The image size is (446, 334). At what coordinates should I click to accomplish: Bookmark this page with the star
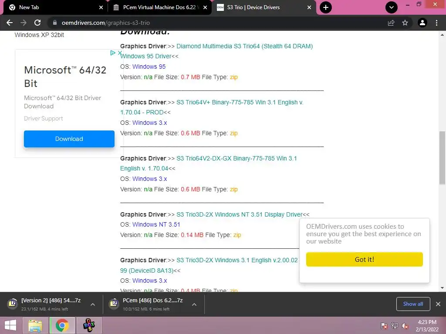(405, 23)
